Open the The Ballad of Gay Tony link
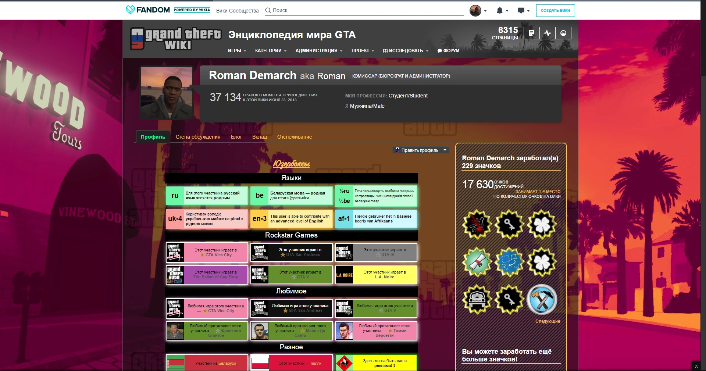This screenshot has width=706, height=371. pyautogui.click(x=215, y=277)
